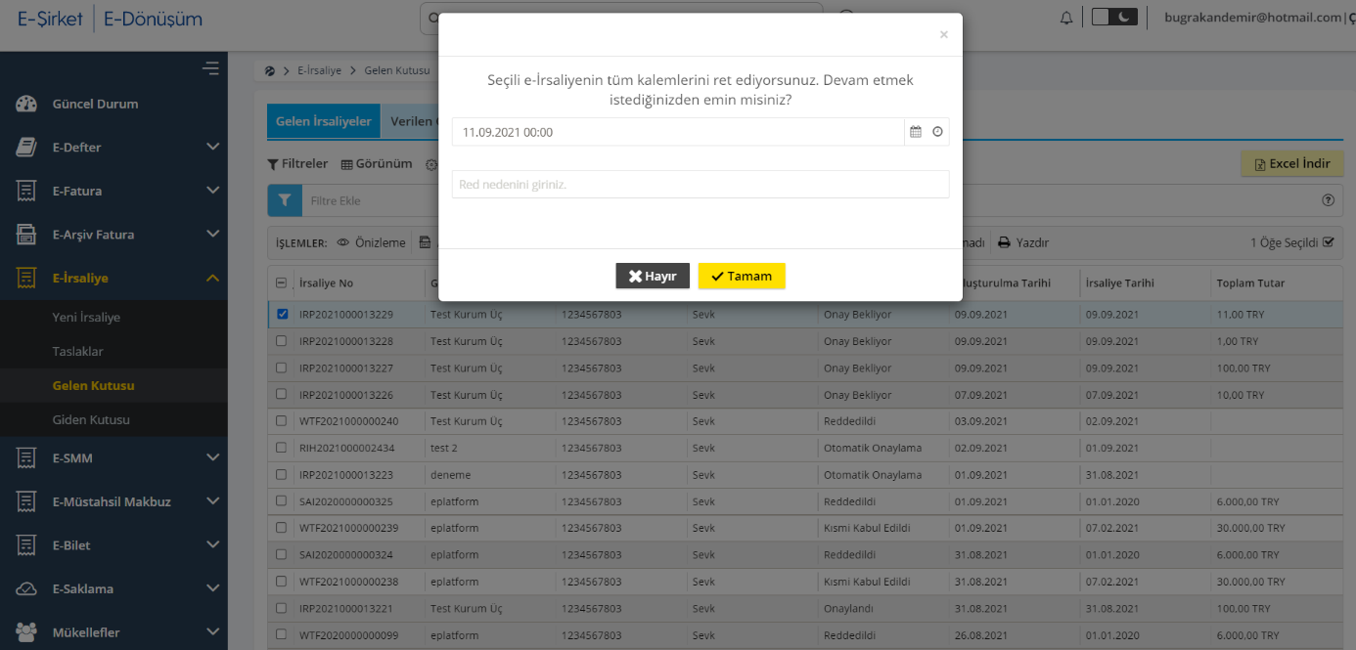
Task: Click the E-SMM sidebar icon
Action: tap(26, 457)
